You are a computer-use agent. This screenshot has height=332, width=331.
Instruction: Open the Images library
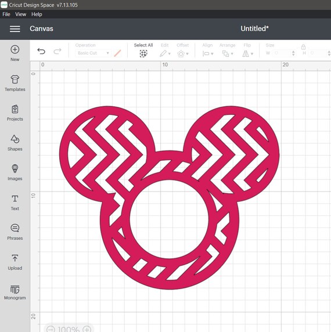pos(15,172)
